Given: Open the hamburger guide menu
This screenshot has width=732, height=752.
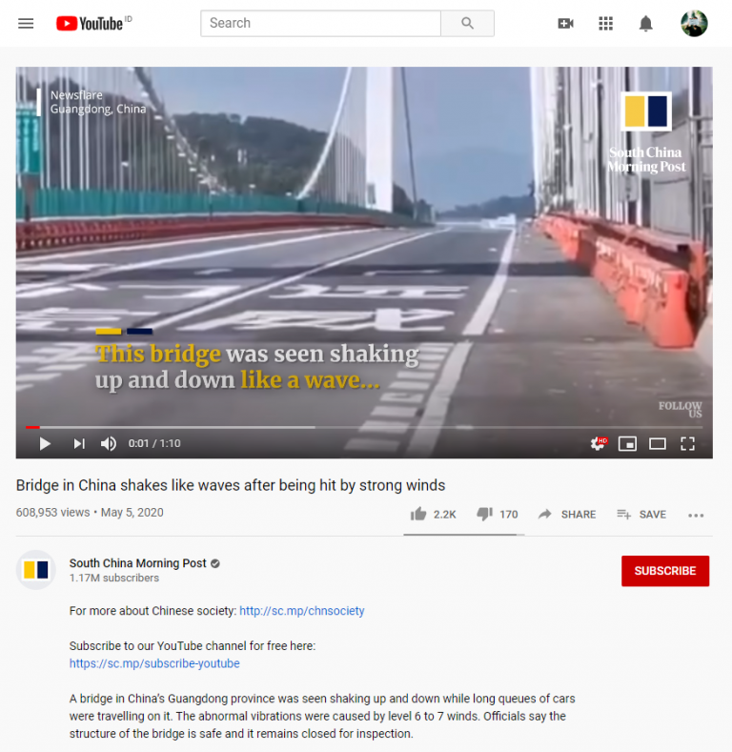Looking at the screenshot, I should tap(26, 23).
